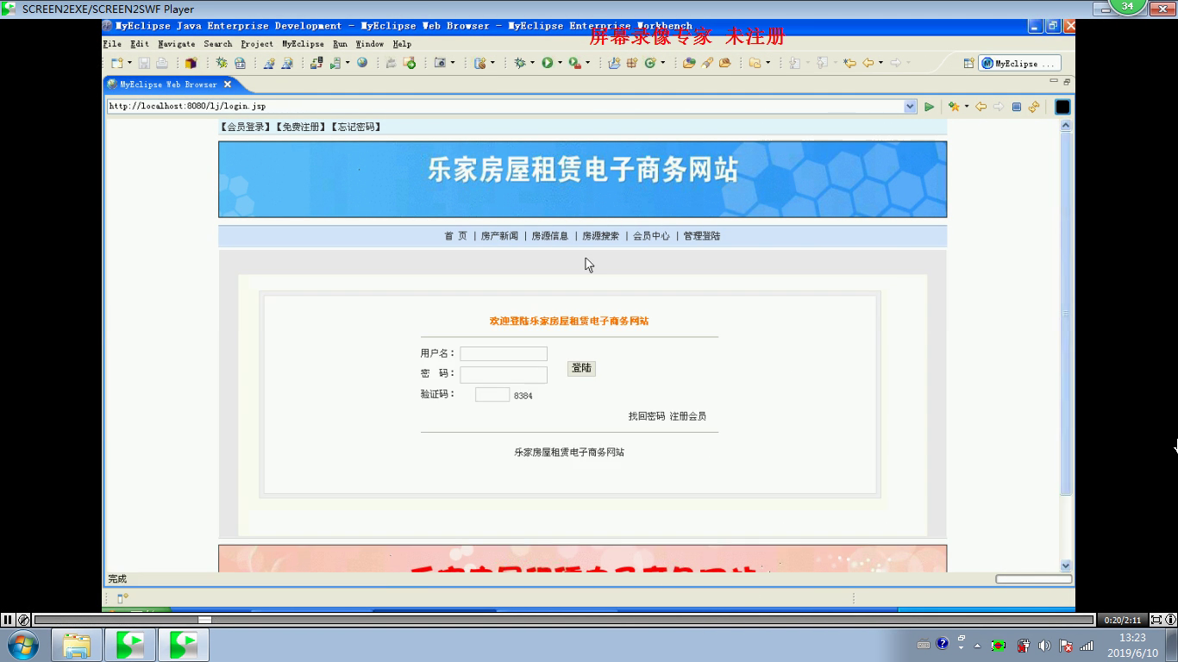The height and width of the screenshot is (662, 1178).
Task: Click the Run/Stop server toolbar icon
Action: pyautogui.click(x=335, y=63)
